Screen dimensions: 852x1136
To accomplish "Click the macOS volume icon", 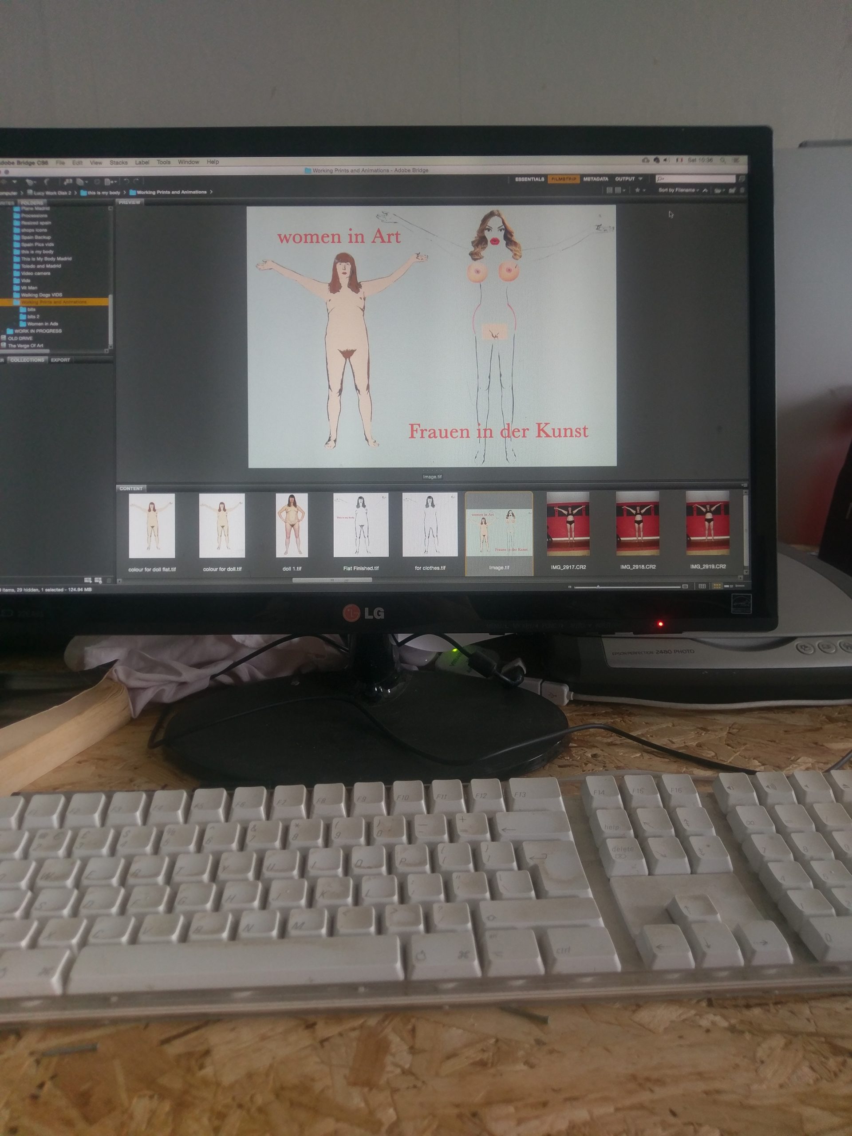I will click(667, 160).
